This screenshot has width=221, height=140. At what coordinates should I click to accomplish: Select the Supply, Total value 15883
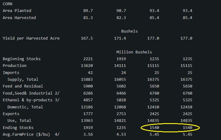[x=87, y=80]
